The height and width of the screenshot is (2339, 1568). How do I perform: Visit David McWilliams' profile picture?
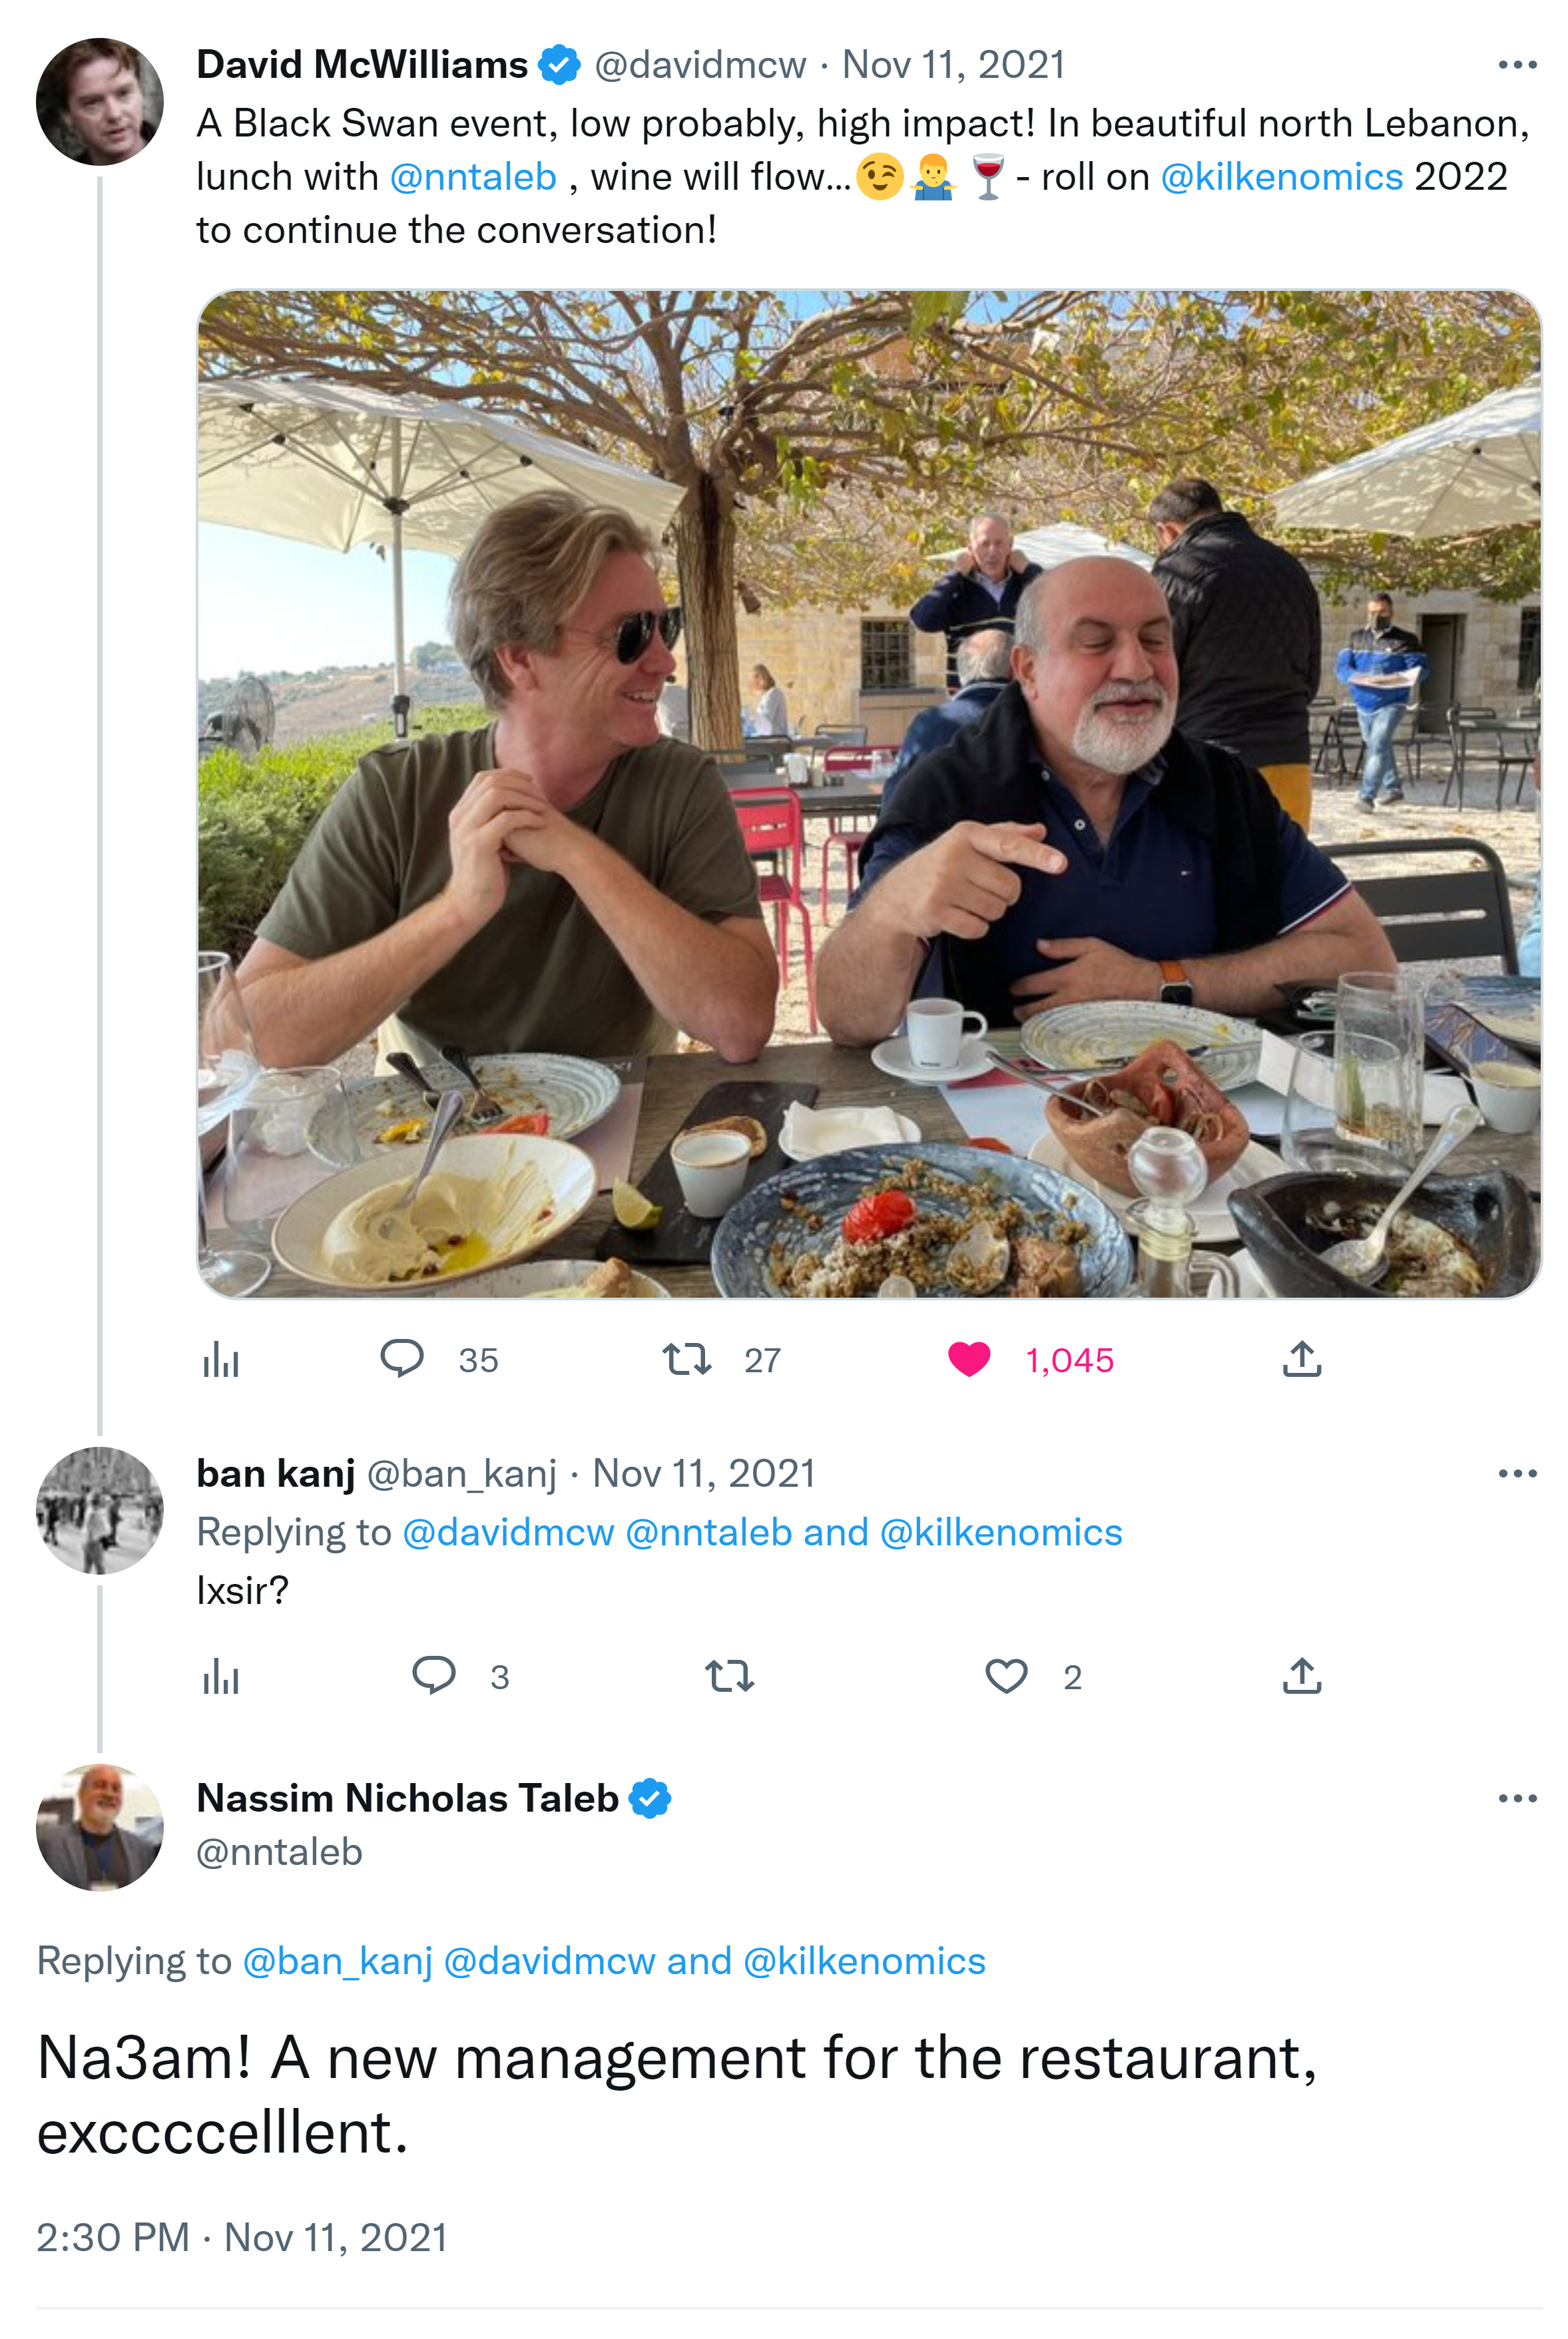point(100,102)
